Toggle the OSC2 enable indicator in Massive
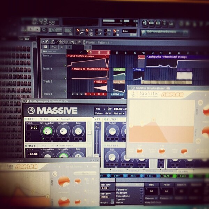 click(x=26, y=146)
